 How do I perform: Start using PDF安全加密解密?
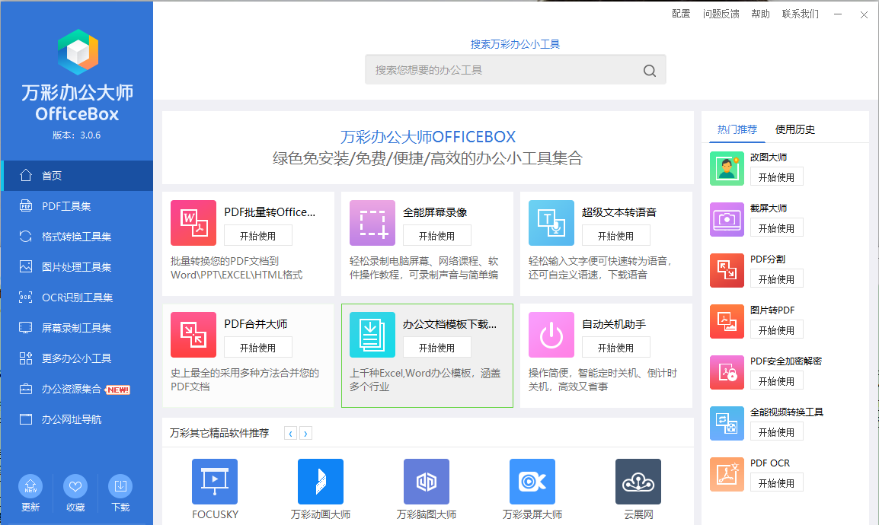coord(776,380)
